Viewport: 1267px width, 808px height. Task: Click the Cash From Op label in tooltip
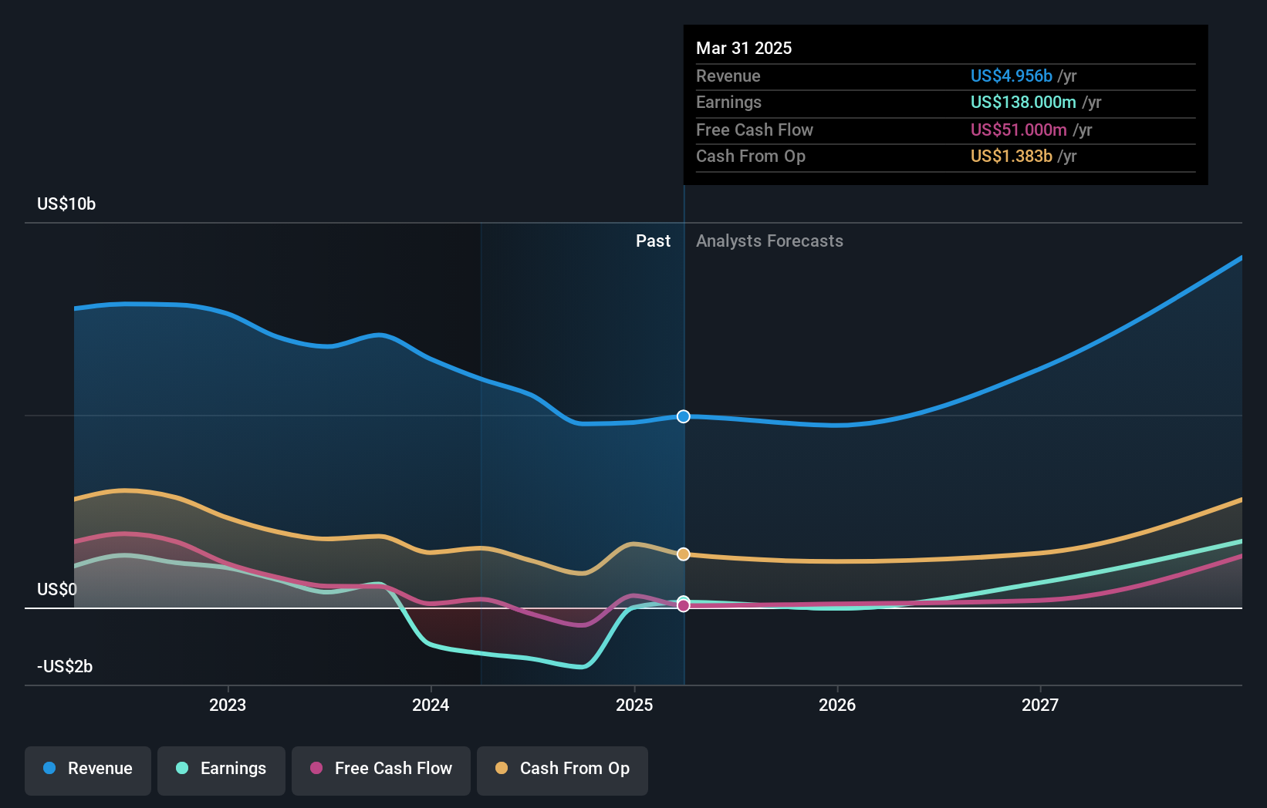point(751,156)
